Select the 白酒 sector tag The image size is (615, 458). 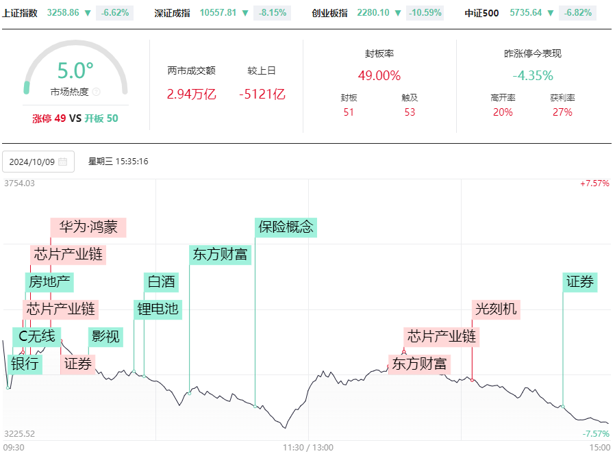pos(161,282)
